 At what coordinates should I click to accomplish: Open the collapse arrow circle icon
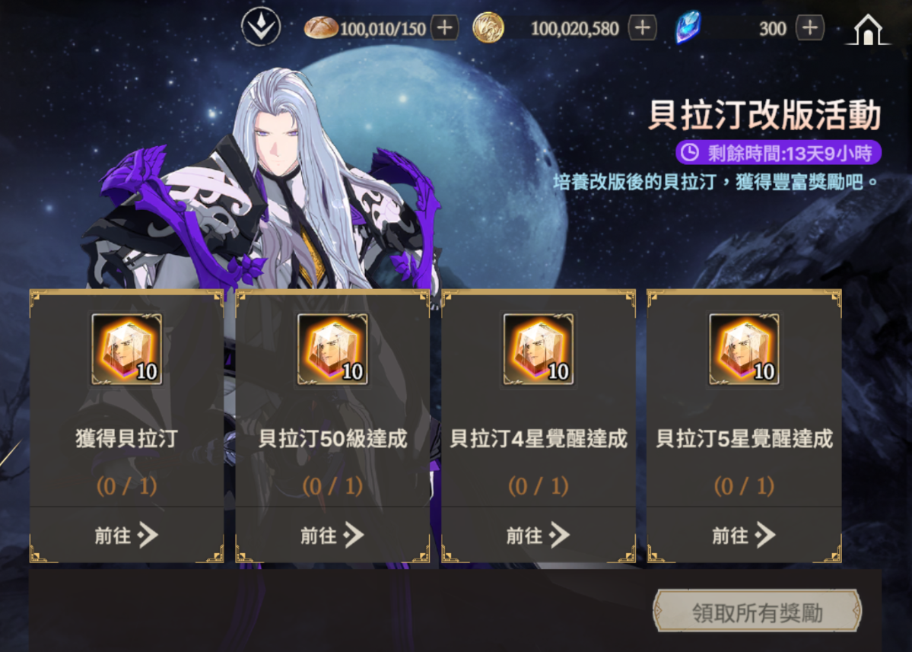[x=261, y=26]
